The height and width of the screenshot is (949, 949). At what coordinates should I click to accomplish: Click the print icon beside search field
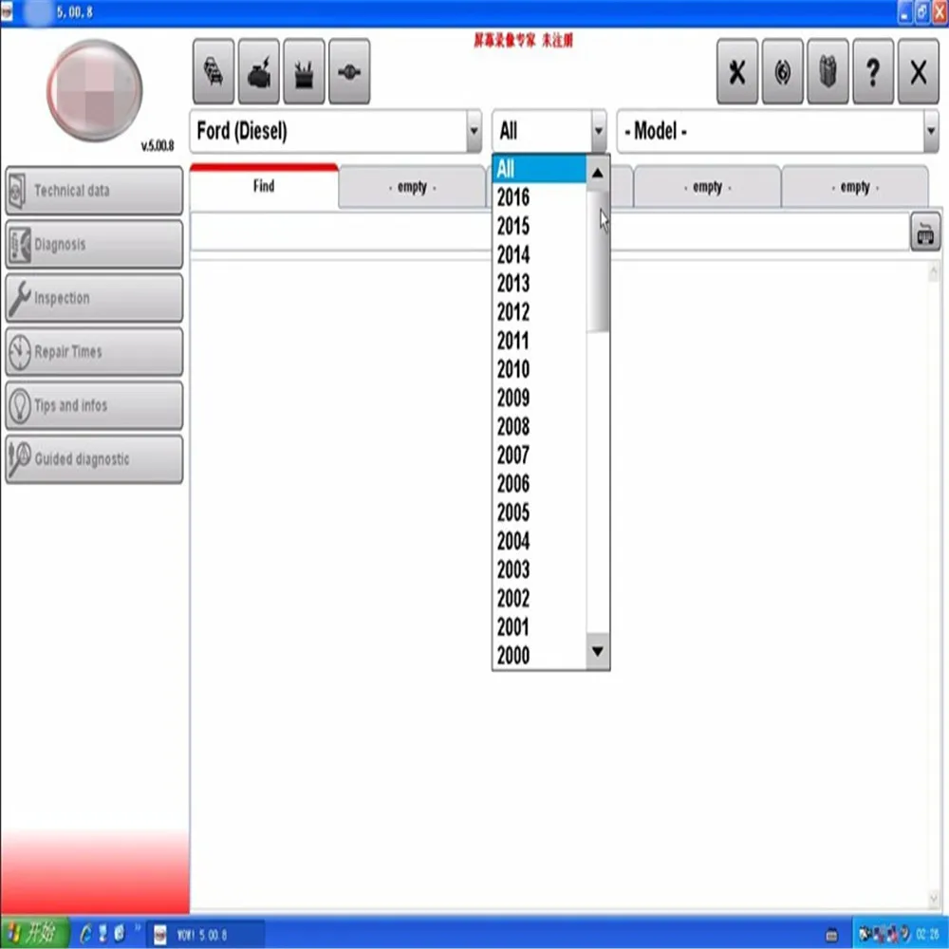tap(925, 232)
